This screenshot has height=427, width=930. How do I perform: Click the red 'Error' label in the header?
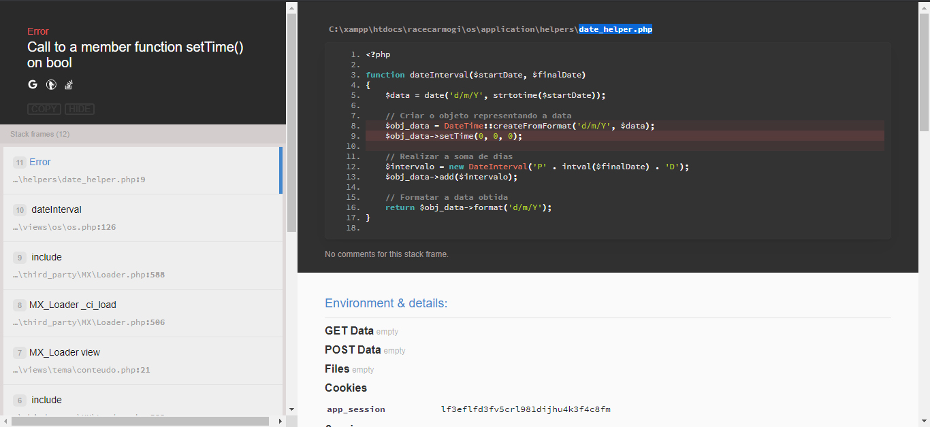coord(38,31)
